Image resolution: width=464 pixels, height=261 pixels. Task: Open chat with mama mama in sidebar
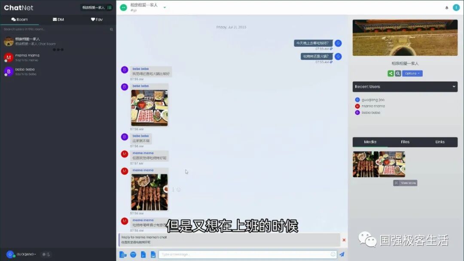click(58, 58)
